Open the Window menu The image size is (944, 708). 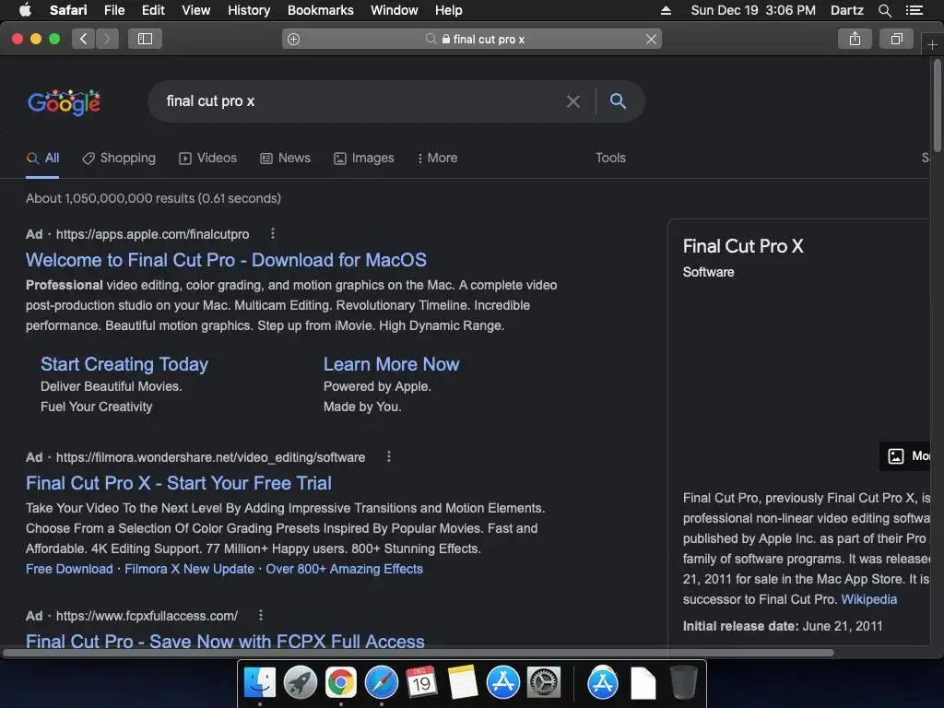tap(394, 10)
